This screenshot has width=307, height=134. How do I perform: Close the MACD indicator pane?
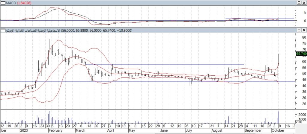(x=304, y=3)
